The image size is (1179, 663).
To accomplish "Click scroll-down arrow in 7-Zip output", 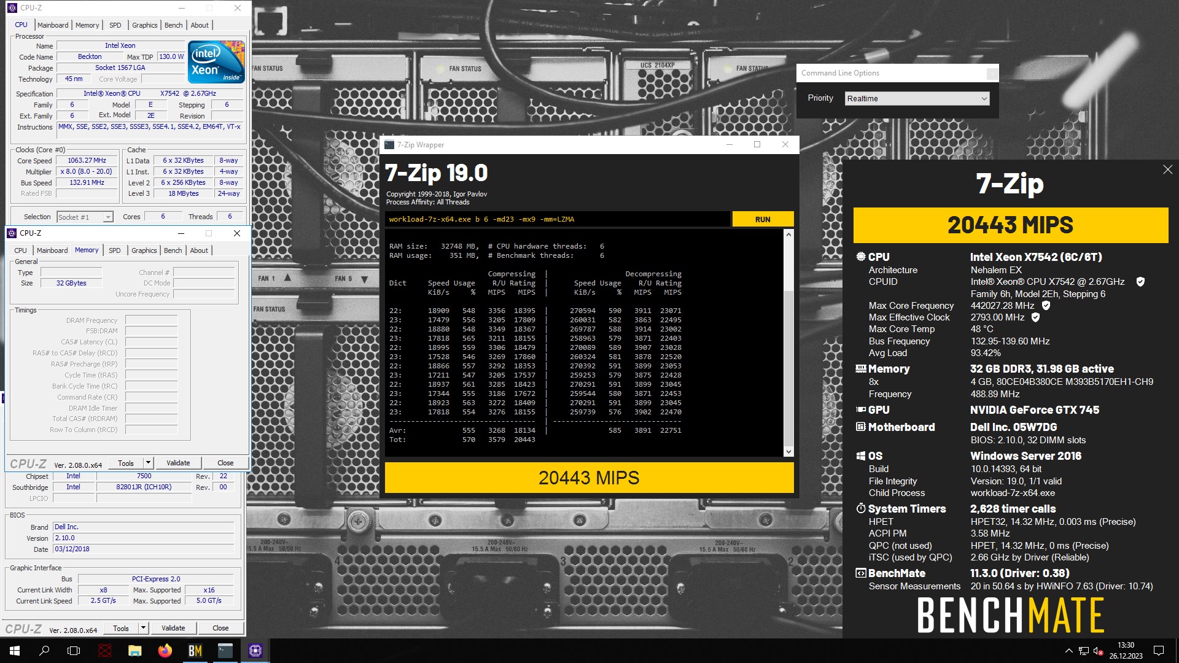I will (789, 452).
